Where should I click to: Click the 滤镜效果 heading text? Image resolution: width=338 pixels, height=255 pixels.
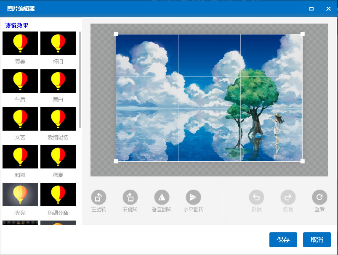click(17, 25)
